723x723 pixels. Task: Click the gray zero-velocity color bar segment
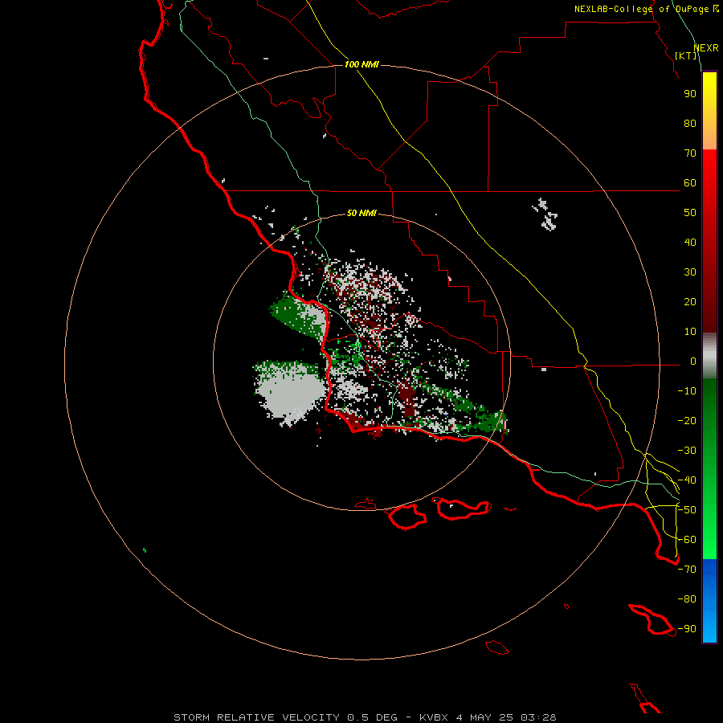(x=709, y=356)
